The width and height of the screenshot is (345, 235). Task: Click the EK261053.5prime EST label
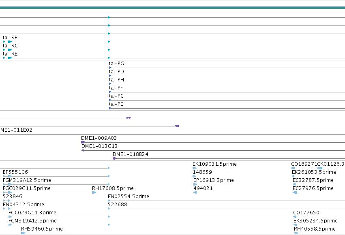tap(314, 172)
